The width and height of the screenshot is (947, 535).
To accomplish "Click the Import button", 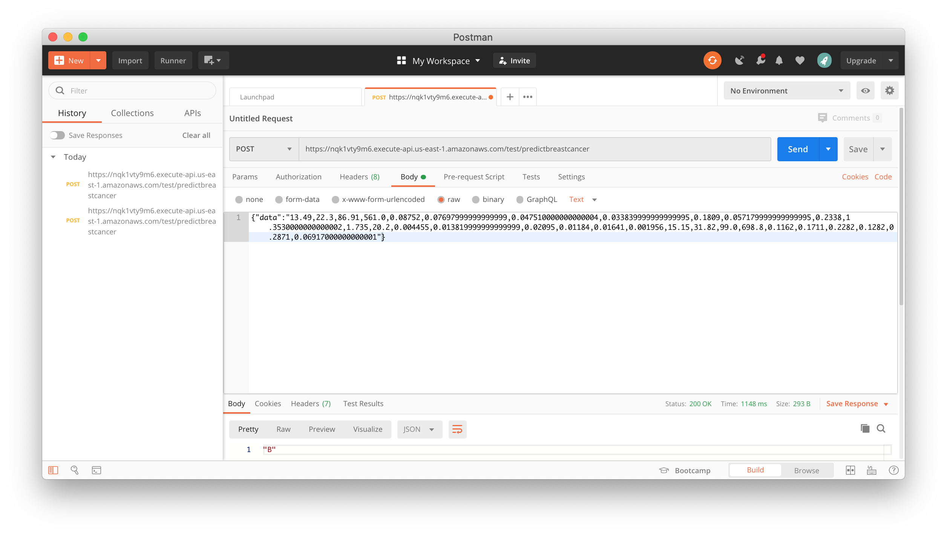I will tap(130, 60).
